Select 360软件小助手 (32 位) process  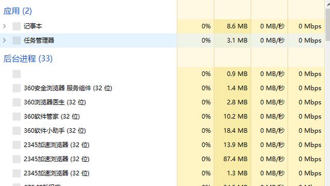tap(55, 131)
